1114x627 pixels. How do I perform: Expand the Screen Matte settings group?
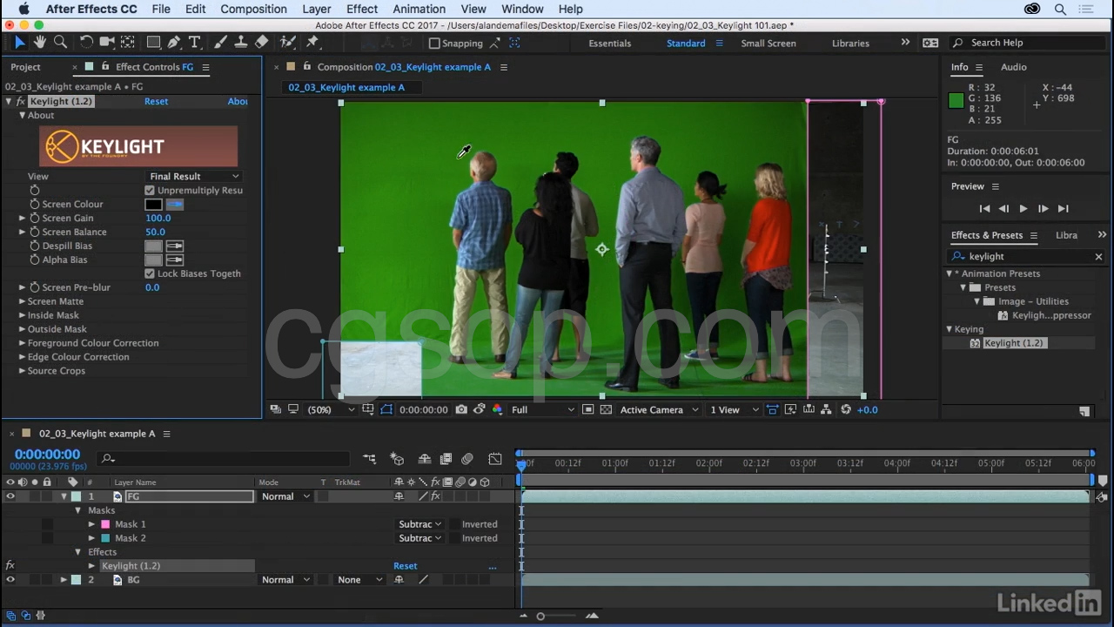[22, 301]
